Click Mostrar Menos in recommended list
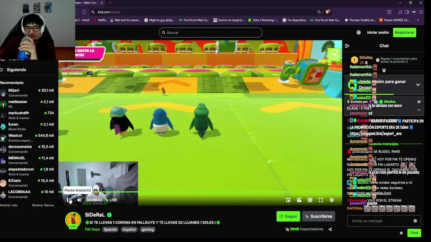The height and width of the screenshot is (242, 431). click(43, 205)
